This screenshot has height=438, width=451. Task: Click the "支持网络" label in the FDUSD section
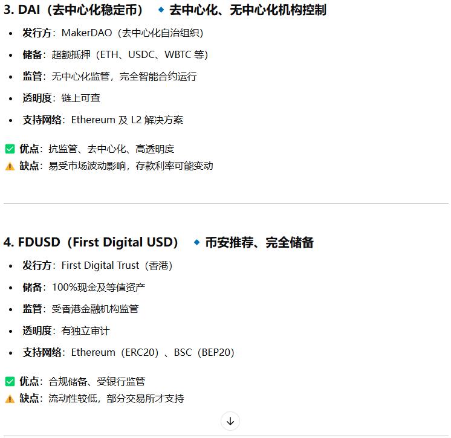pos(42,352)
